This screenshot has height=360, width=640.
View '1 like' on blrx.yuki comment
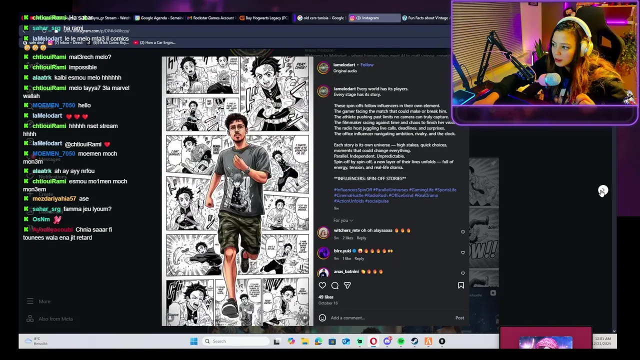346,258
